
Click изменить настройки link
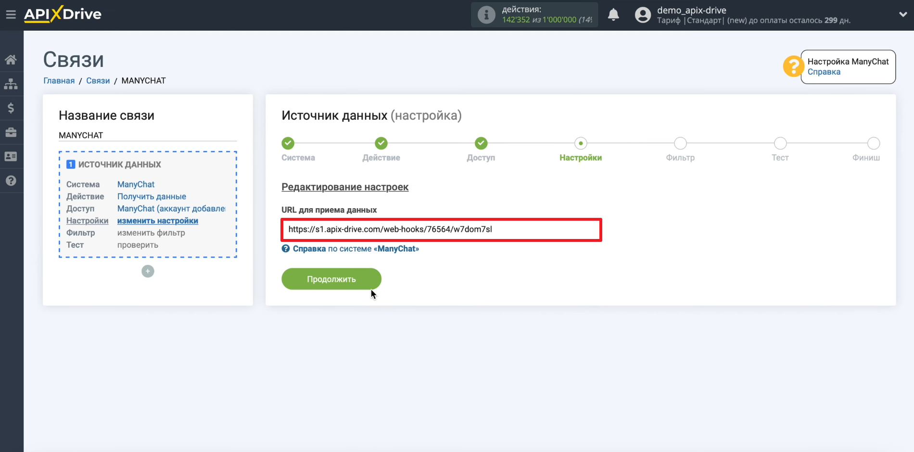pos(158,221)
